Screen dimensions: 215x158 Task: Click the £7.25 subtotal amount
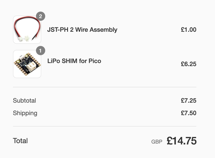click(x=188, y=100)
